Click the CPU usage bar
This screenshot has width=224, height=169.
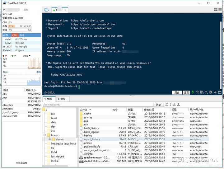point(20,22)
